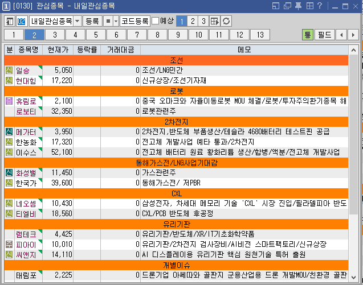Image resolution: width=363 pixels, height=285 pixels.
Task: Toggle the green 통 button
Action: pos(308,35)
